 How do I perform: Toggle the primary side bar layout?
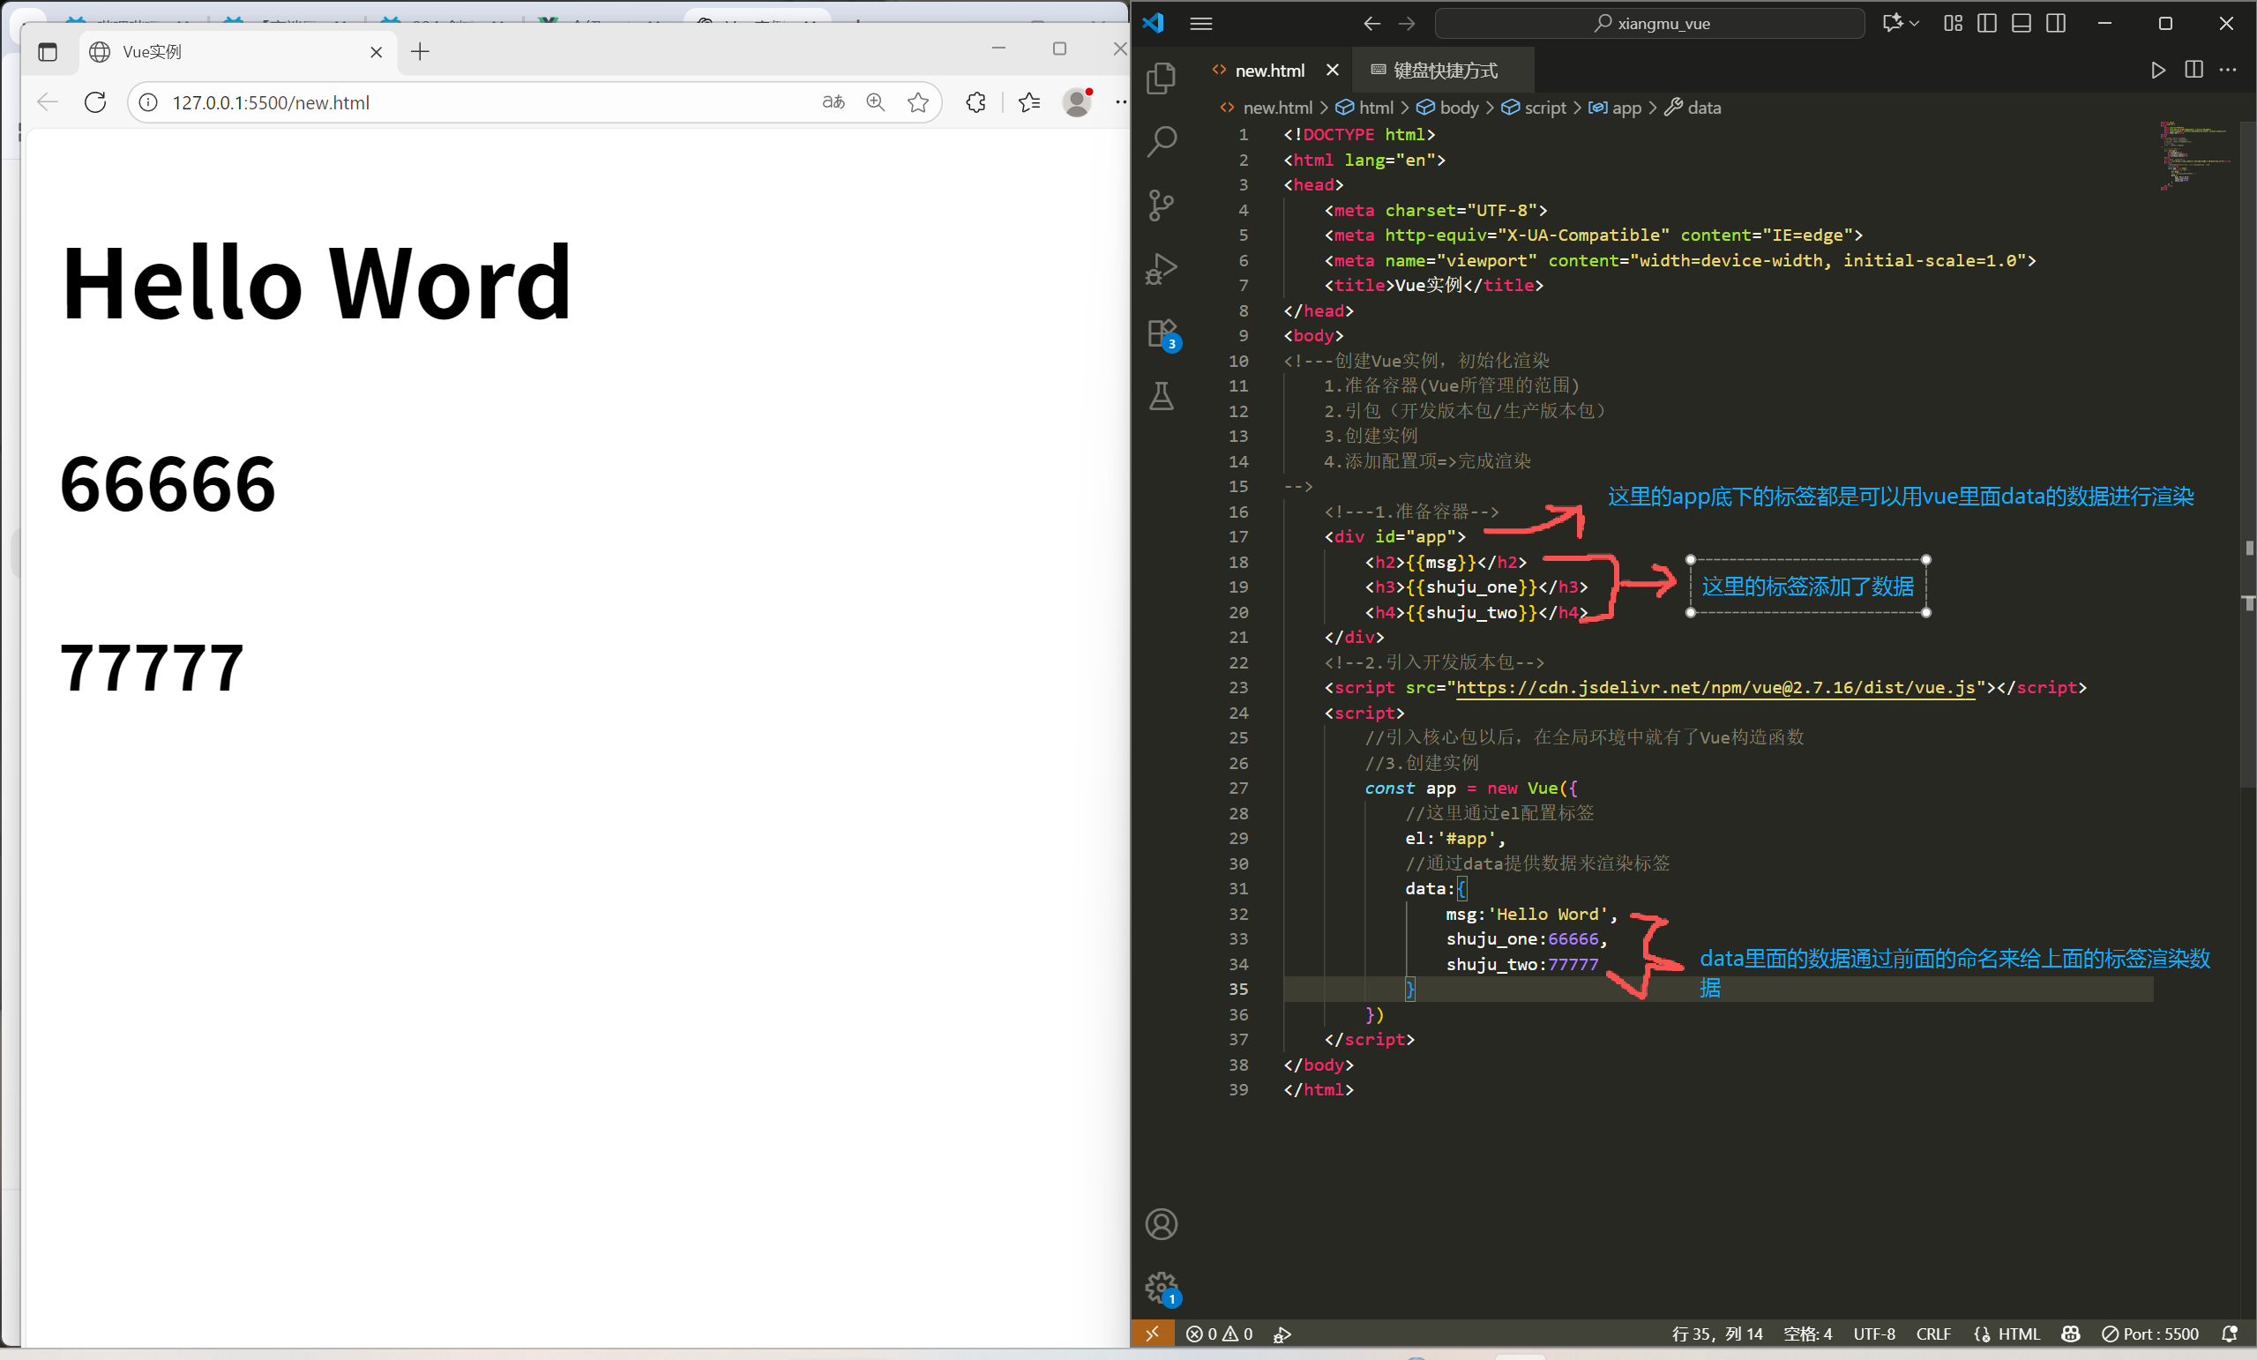(x=1987, y=24)
